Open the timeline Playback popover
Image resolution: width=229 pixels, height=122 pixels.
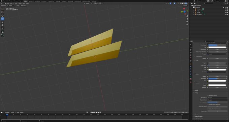coord(7,112)
